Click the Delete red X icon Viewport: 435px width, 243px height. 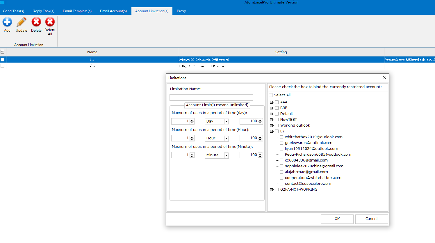[x=36, y=22]
